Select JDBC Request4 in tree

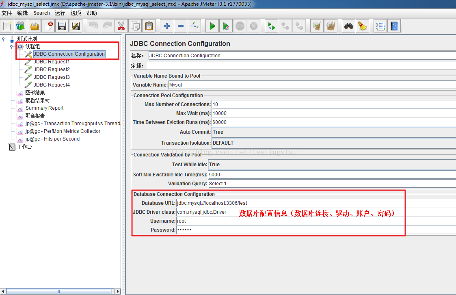tap(52, 85)
